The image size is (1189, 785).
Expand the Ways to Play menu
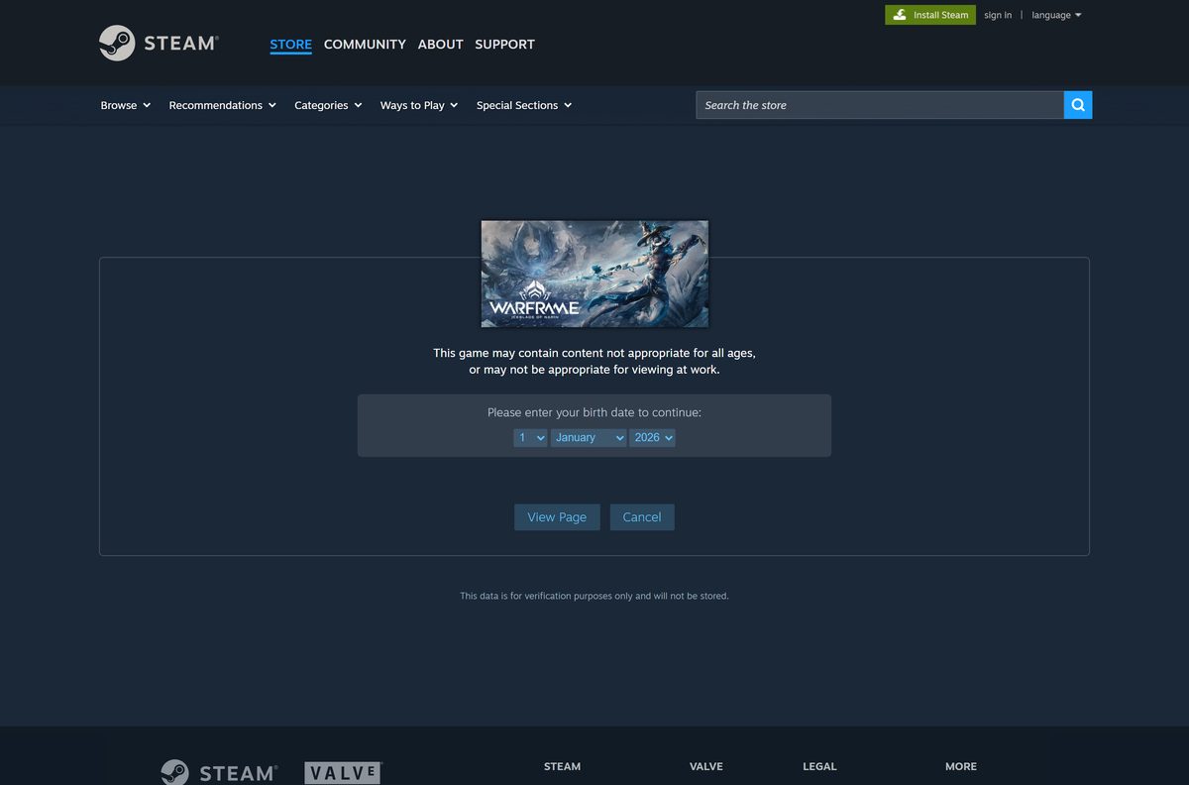[x=419, y=105]
